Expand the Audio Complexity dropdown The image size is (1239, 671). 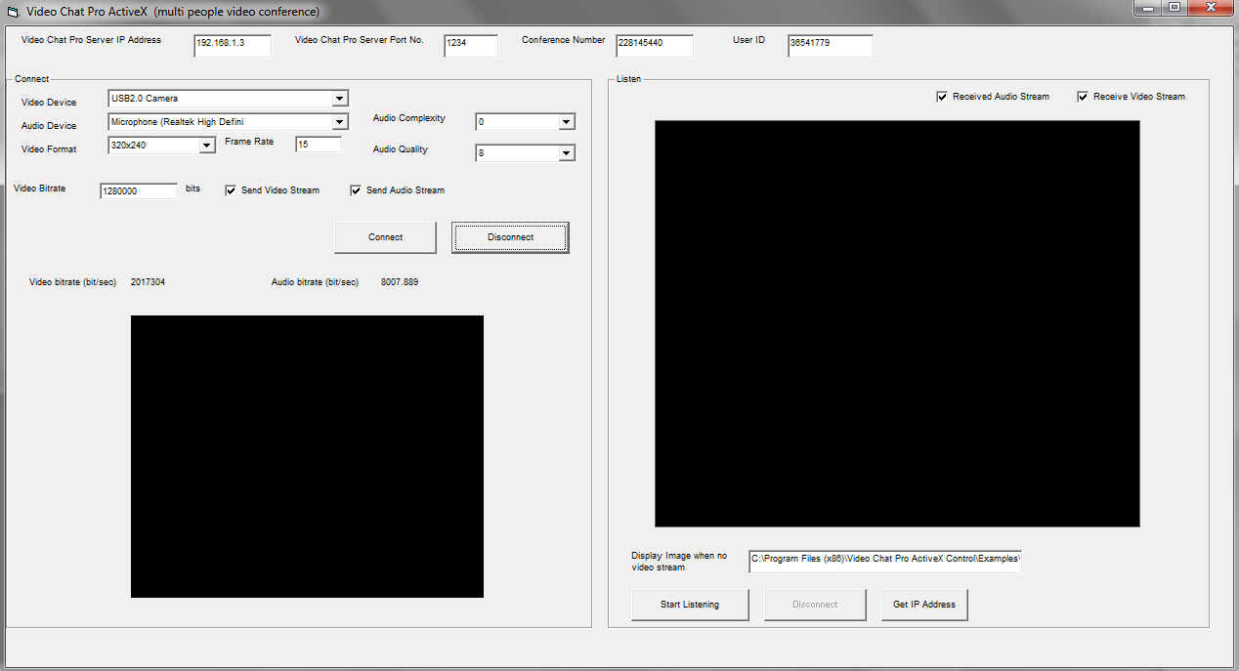(566, 122)
